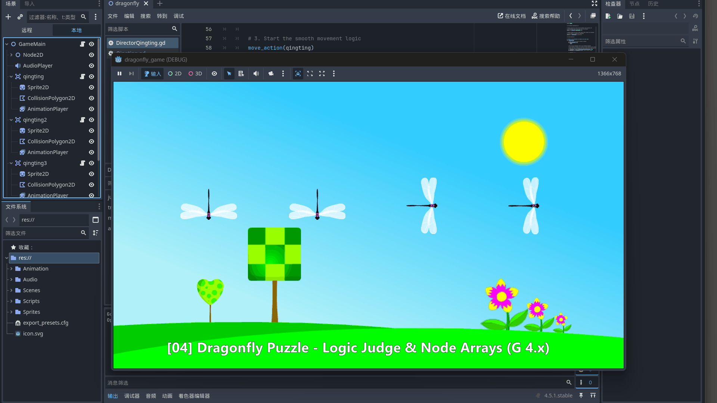717x403 pixels.
Task: Switch to the 调试器 bottom tab
Action: tap(132, 396)
